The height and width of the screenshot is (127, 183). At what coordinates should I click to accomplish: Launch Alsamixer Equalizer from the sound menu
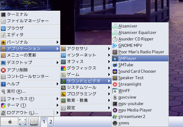point(140,33)
